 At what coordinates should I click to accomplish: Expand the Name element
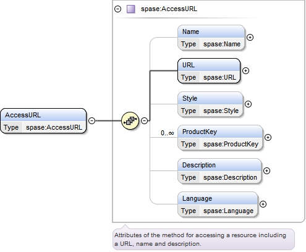[x=250, y=38]
